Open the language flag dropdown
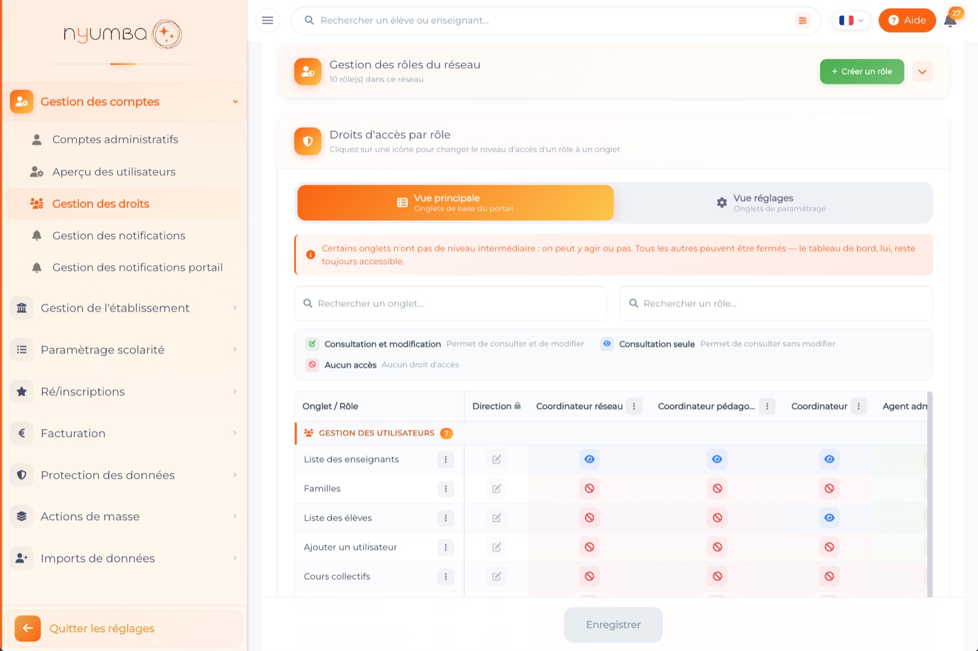This screenshot has width=978, height=651. click(851, 20)
